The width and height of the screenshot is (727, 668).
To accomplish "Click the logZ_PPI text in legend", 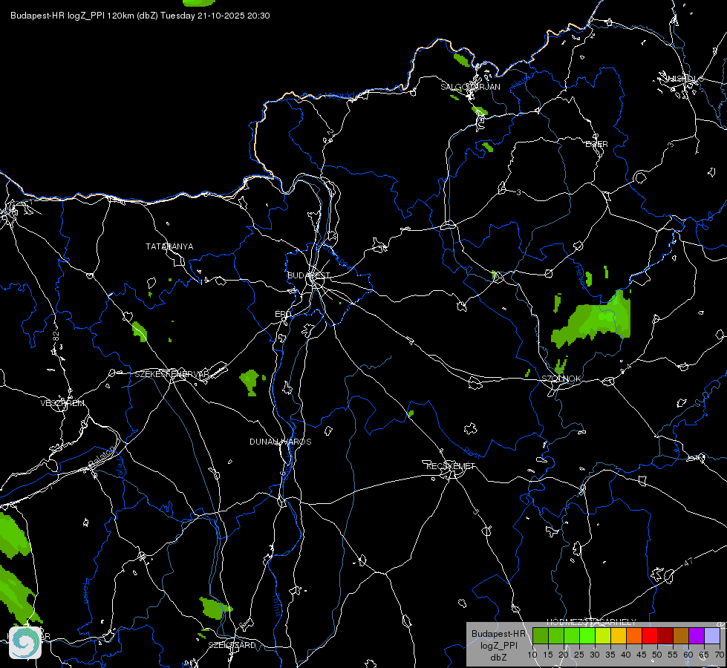I will point(498,646).
